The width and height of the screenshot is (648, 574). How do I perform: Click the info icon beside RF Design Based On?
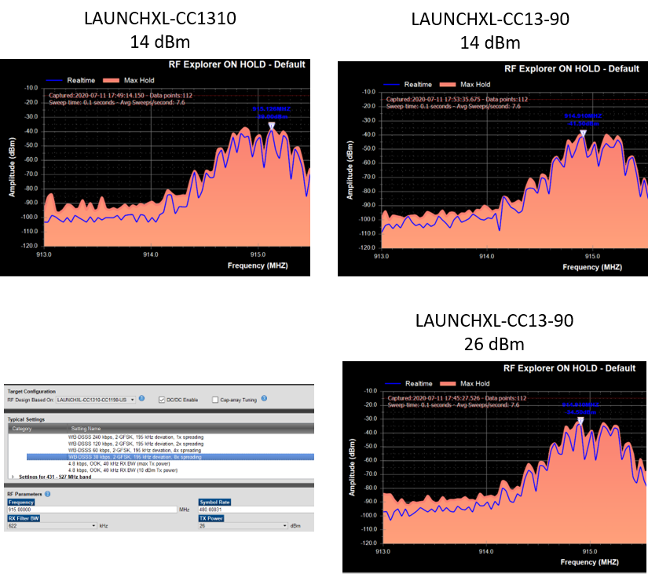click(x=141, y=399)
